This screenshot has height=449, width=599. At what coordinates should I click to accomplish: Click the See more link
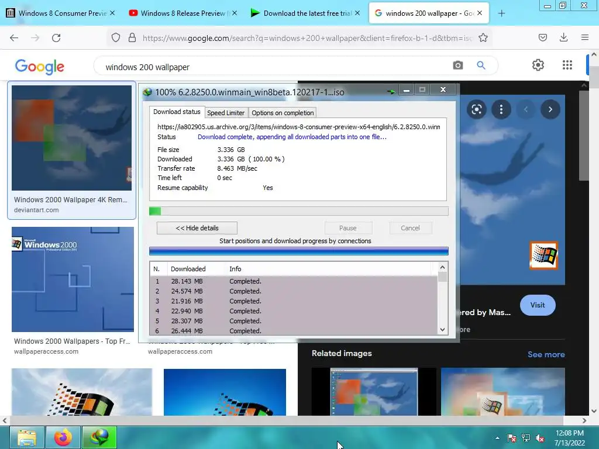[x=546, y=354]
